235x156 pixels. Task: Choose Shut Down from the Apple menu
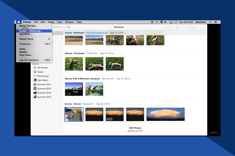(34, 55)
